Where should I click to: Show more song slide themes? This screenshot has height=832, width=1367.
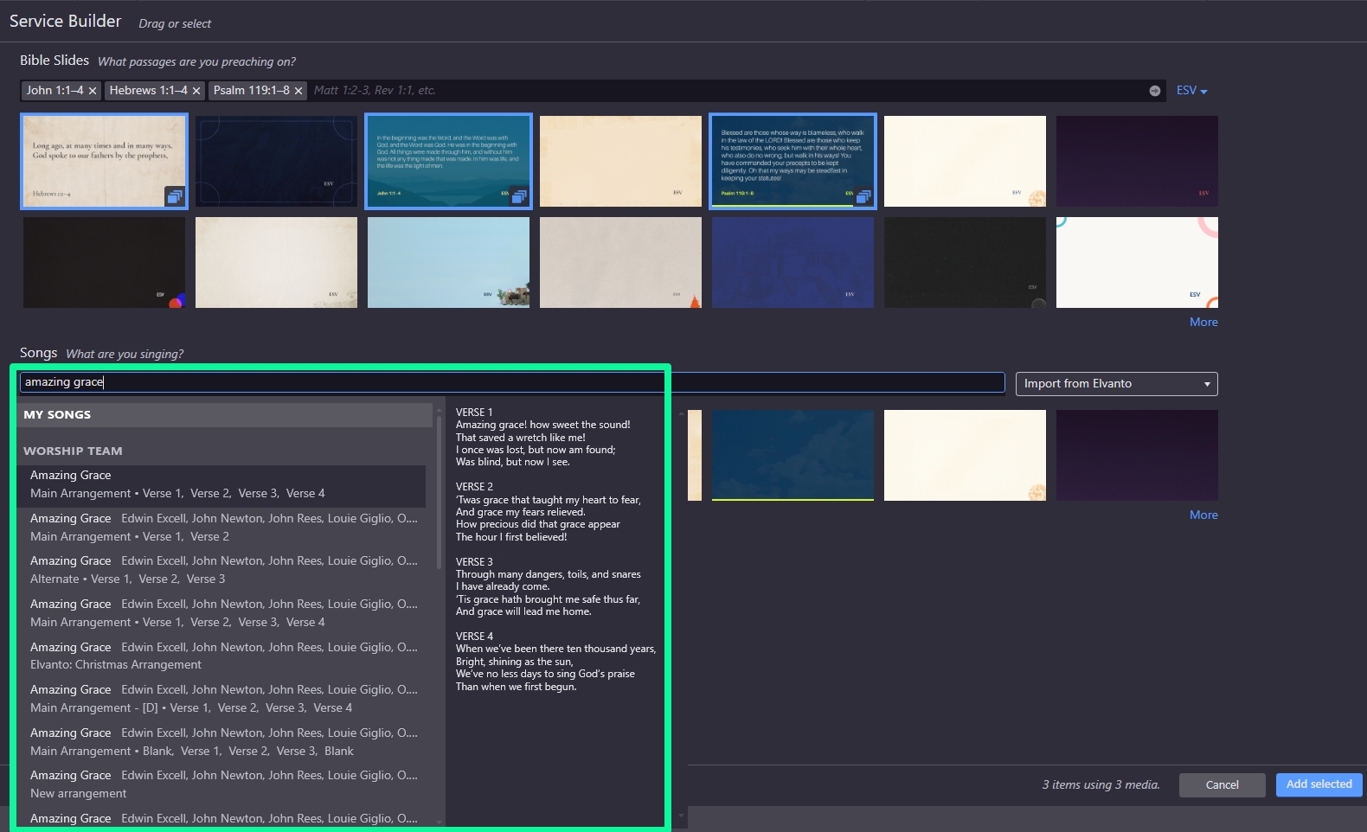coord(1203,515)
